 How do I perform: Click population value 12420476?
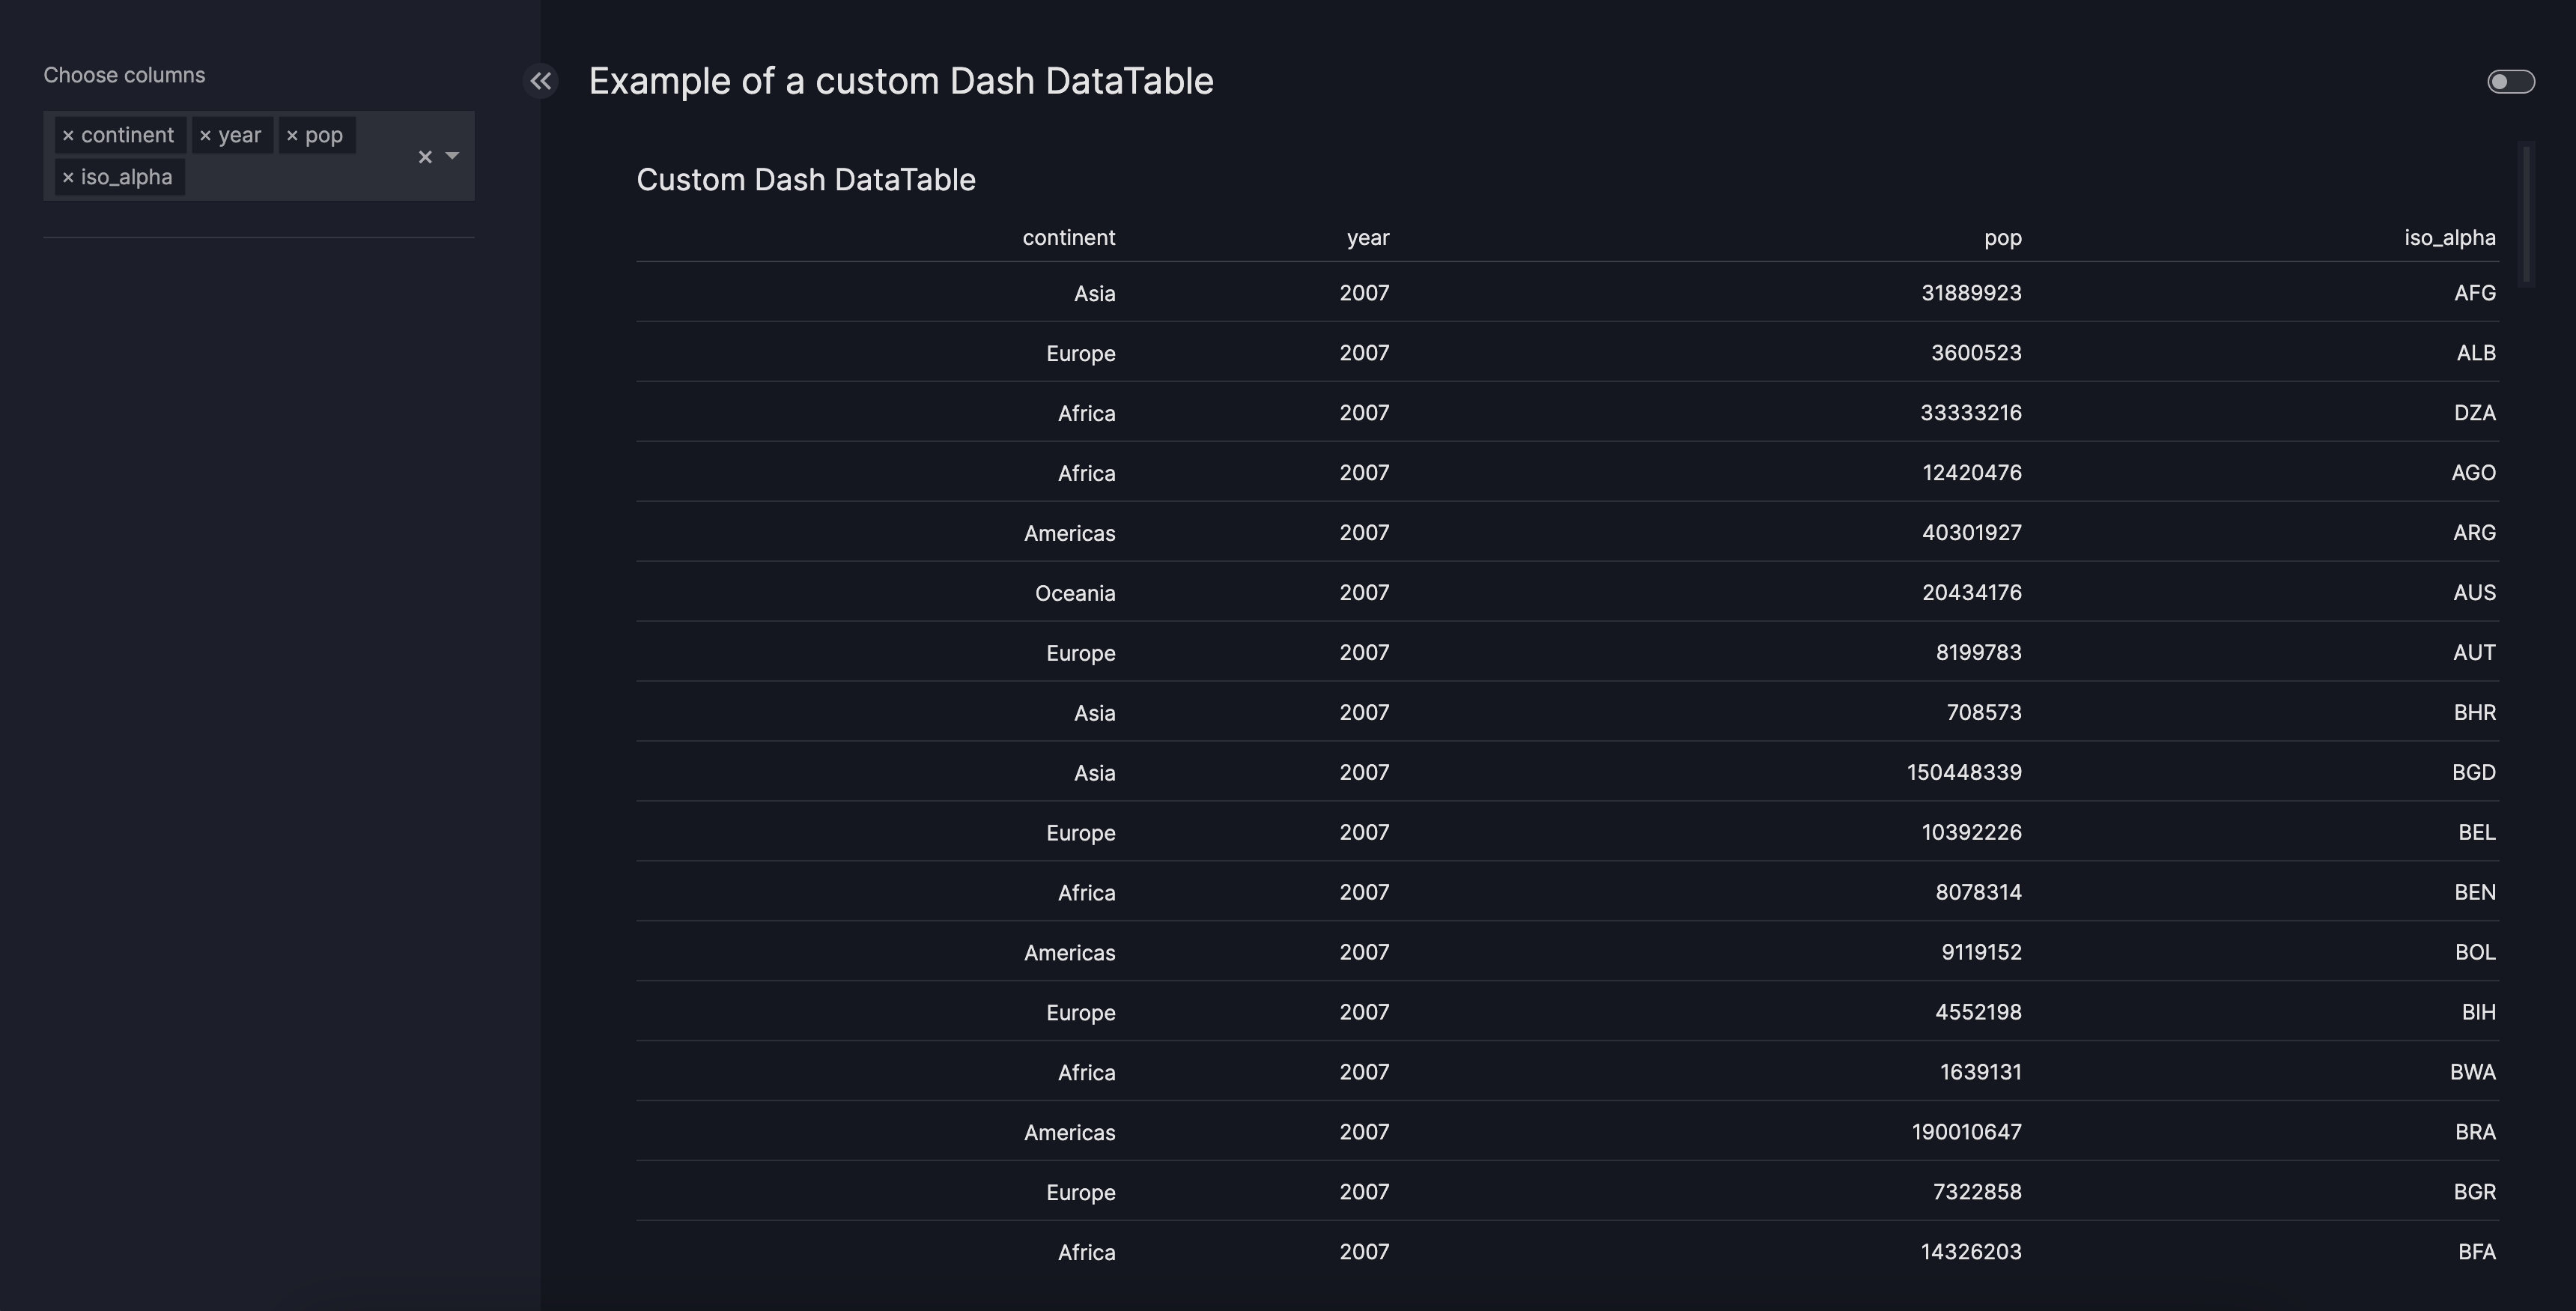tap(1972, 473)
